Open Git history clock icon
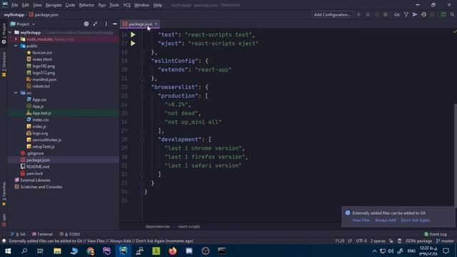Screen dimensions: 457x257 pyautogui.click(x=423, y=14)
